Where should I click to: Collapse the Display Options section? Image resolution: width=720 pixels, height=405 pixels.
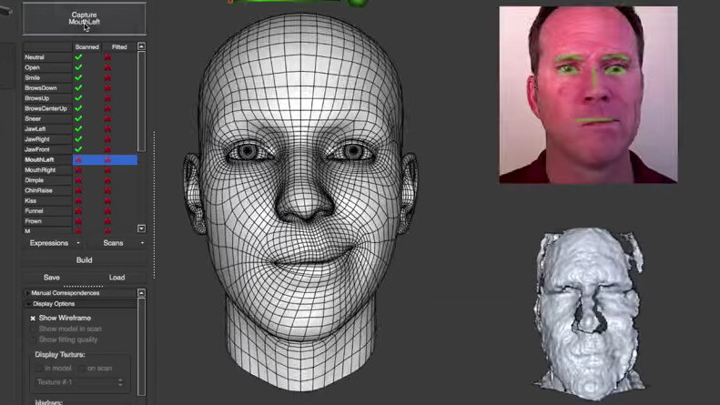coord(26,304)
